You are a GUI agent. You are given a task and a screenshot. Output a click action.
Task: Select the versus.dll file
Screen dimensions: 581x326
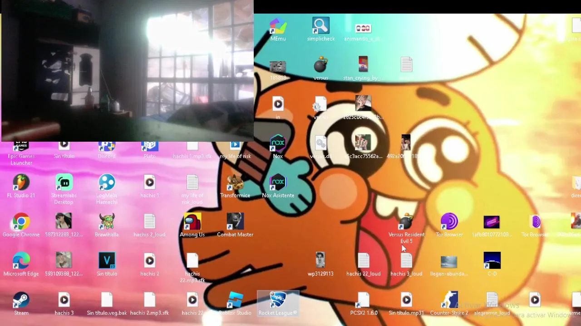point(320,147)
